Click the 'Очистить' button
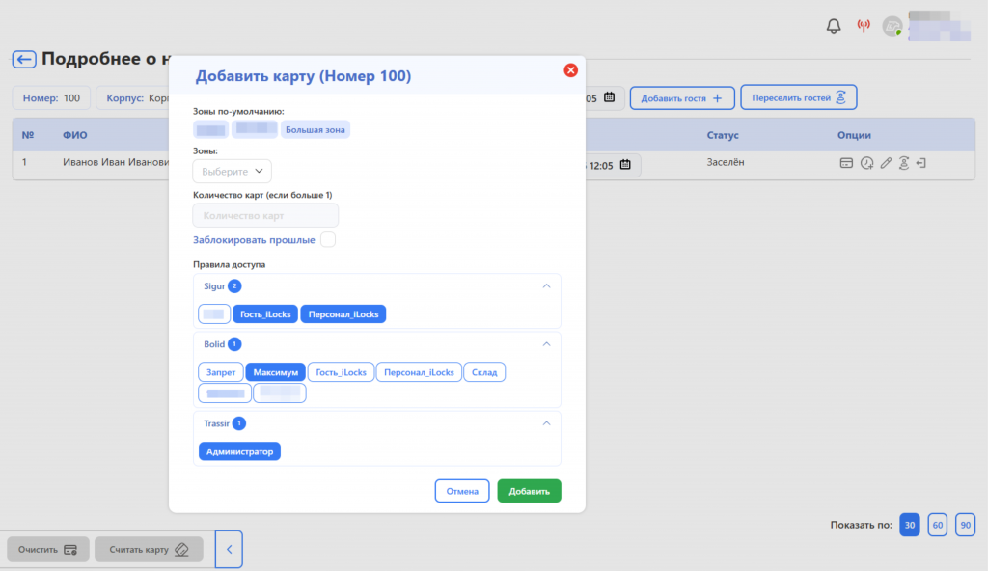The width and height of the screenshot is (988, 571). tap(48, 550)
